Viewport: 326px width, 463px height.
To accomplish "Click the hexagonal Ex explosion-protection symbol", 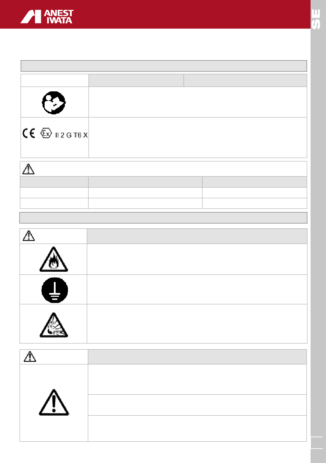I will click(46, 133).
